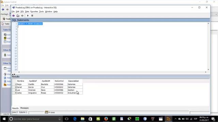Open the File menu in Interactive SQL
This screenshot has width=218, height=122.
13,12
